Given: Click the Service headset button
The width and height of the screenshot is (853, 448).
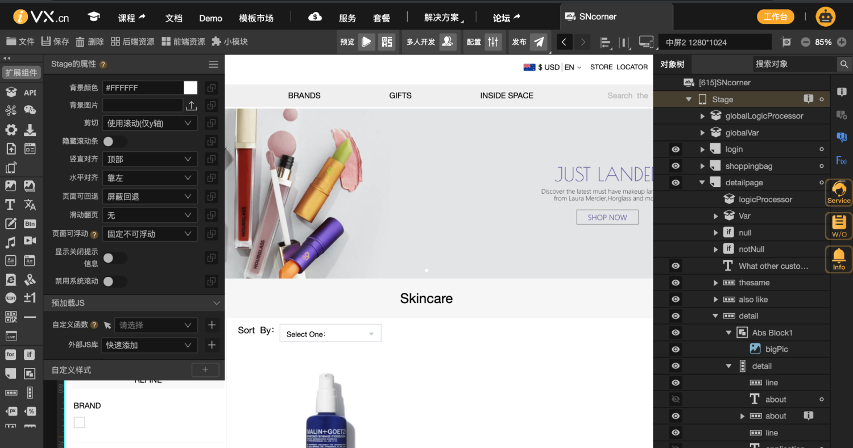Looking at the screenshot, I should coord(839,193).
